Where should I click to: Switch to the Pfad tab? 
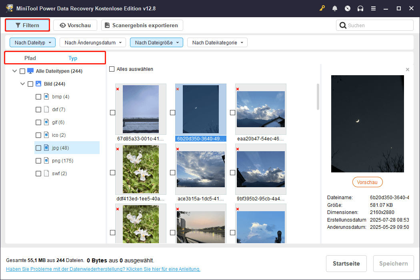30,58
